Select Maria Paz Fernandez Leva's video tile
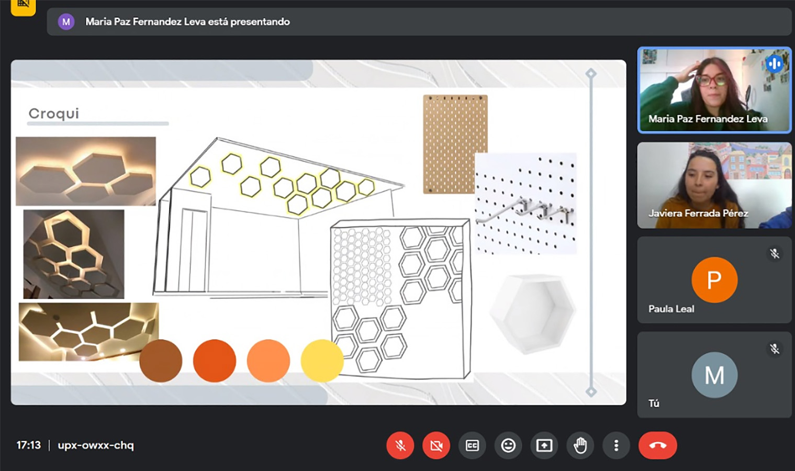The height and width of the screenshot is (471, 795). (x=714, y=90)
